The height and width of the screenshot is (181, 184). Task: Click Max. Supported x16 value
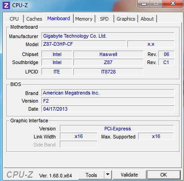click(156, 136)
